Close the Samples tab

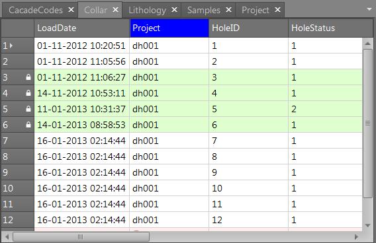[229, 10]
